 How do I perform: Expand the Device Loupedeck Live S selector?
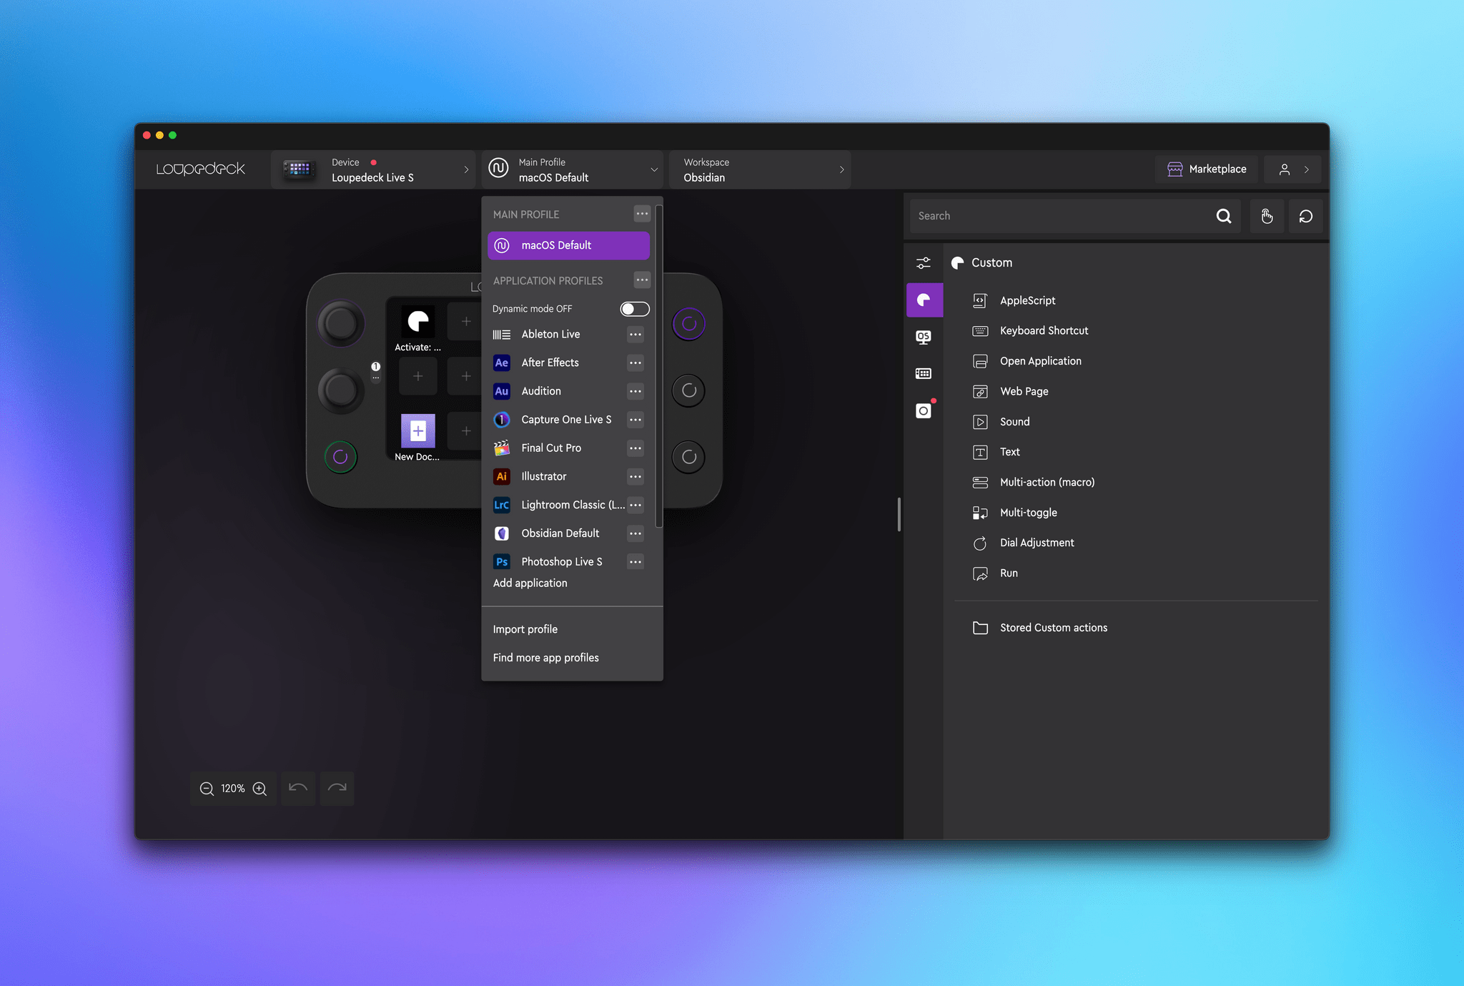[373, 169]
